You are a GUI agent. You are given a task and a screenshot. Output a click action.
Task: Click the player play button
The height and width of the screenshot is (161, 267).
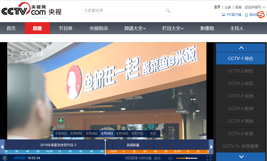coord(5,158)
